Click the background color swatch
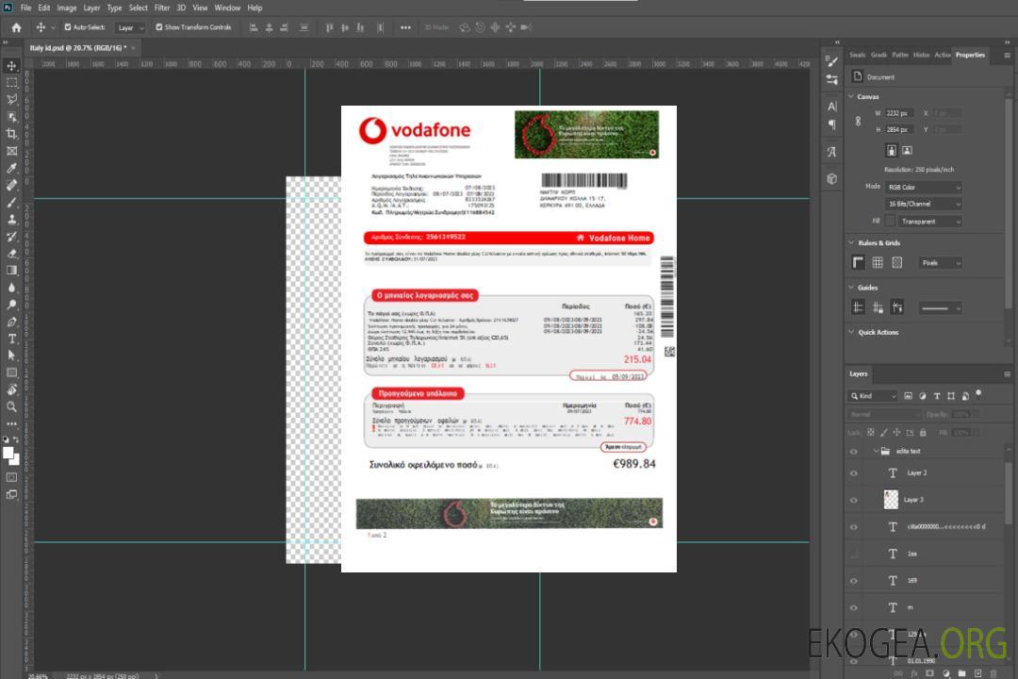Viewport: 1018px width, 679px height. point(15,459)
